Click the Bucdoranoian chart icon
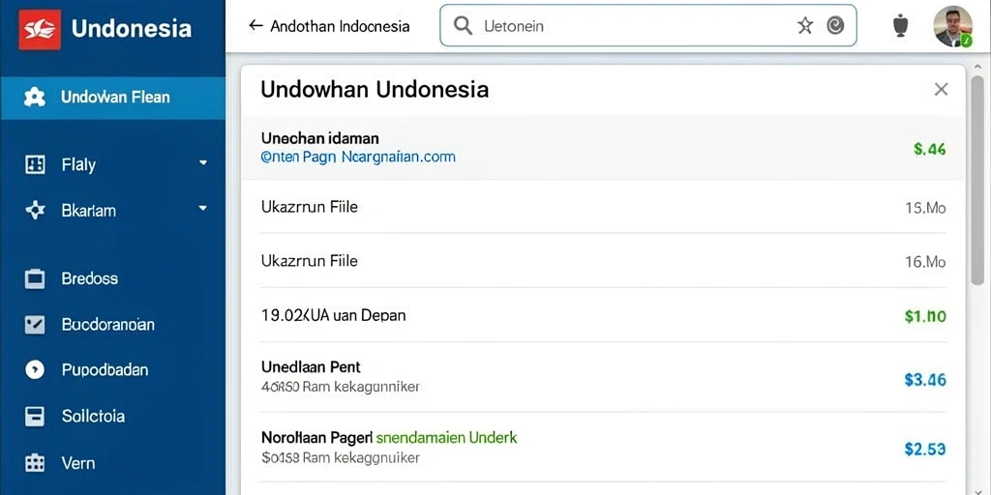Image resolution: width=991 pixels, height=495 pixels. pyautogui.click(x=34, y=325)
